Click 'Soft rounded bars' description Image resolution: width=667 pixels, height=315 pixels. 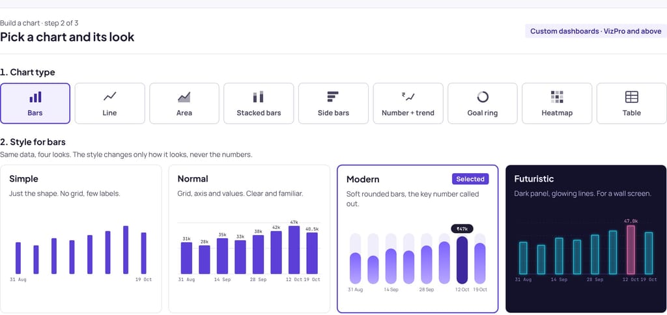point(412,199)
